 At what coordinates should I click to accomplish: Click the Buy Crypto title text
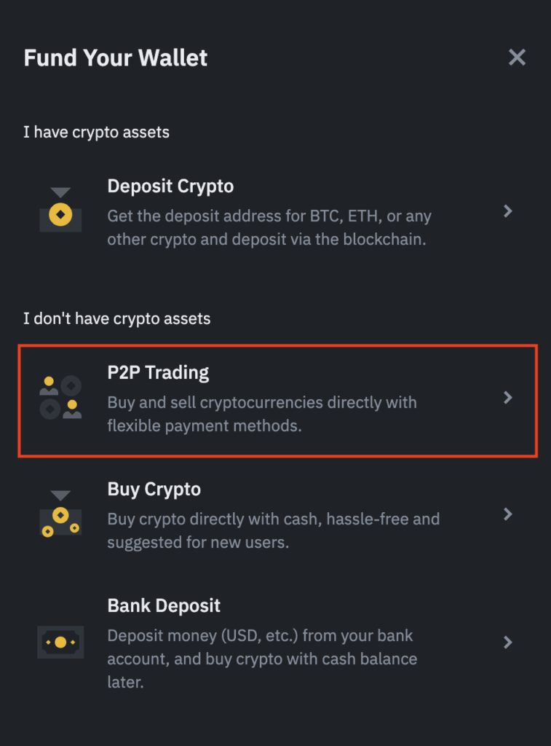coord(154,489)
